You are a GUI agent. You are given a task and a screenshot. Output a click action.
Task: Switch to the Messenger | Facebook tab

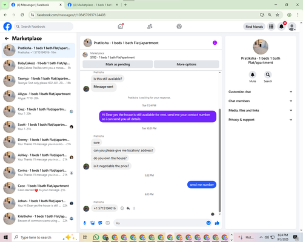click(x=36, y=5)
